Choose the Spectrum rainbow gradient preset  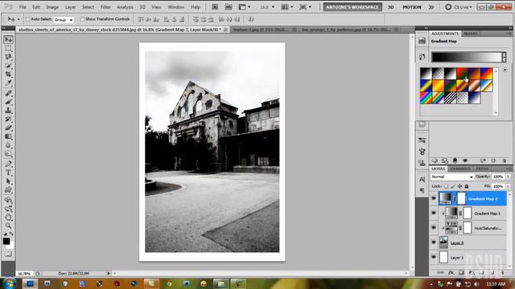click(426, 98)
